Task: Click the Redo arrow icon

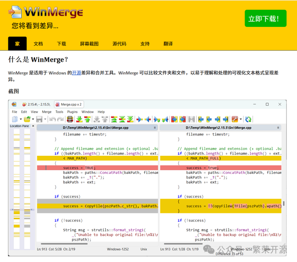Action: [x=60, y=119]
